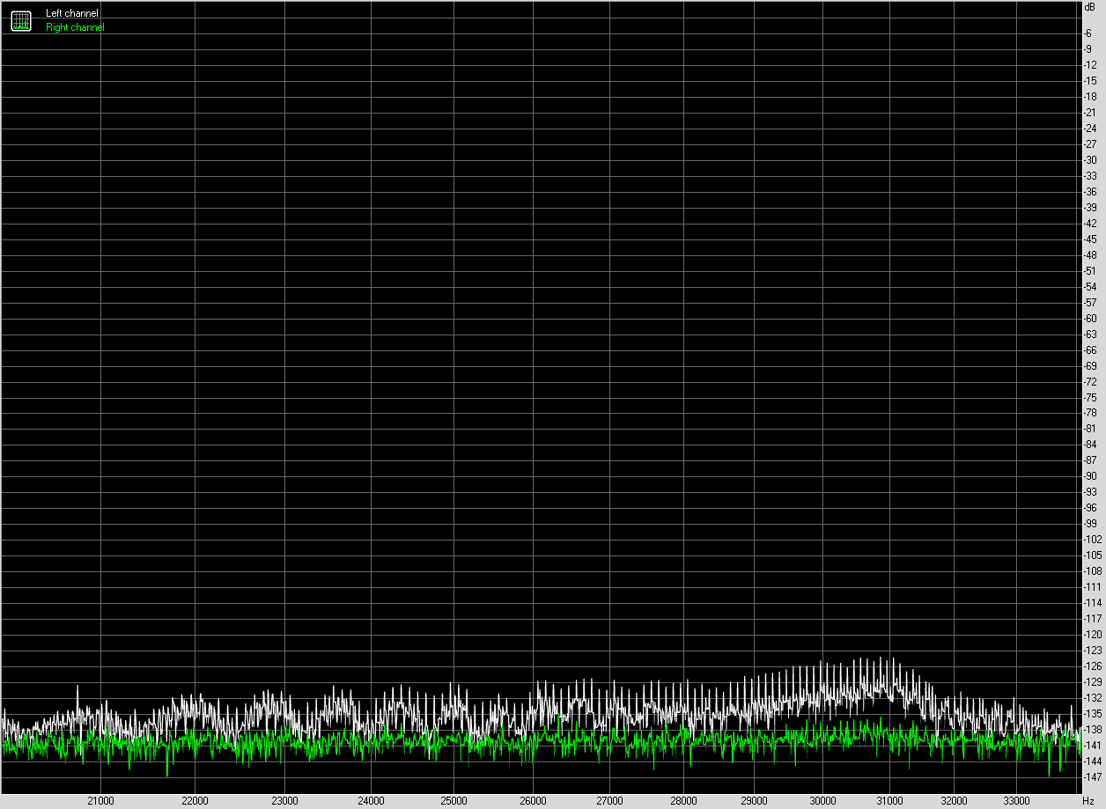This screenshot has height=809, width=1106.
Task: Click the 31000 frequency axis label
Action: tap(890, 800)
